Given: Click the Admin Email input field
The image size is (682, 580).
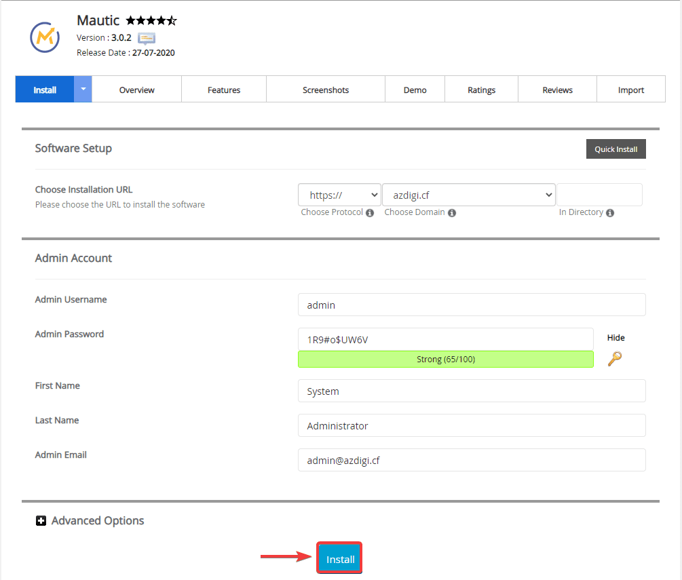Looking at the screenshot, I should tap(472, 460).
